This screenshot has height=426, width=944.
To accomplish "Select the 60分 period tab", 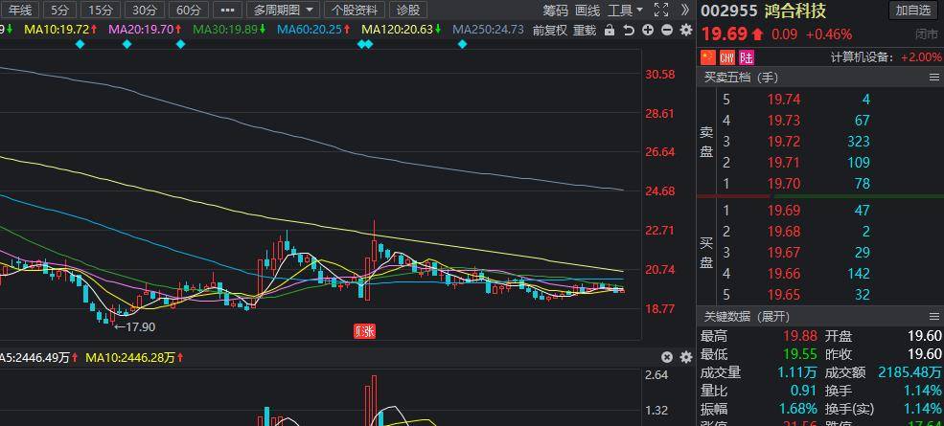I will [188, 11].
